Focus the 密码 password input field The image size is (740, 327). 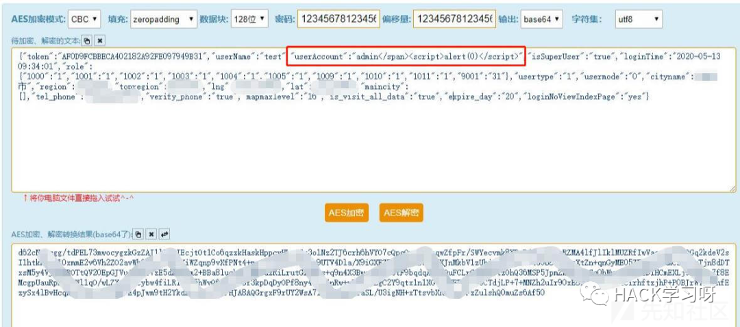(338, 19)
